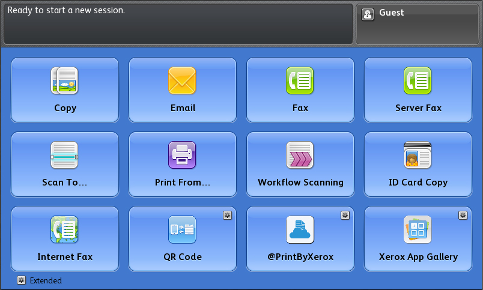Image resolution: width=483 pixels, height=290 pixels.
Task: Open the Server Fax icon
Action: coord(418,80)
